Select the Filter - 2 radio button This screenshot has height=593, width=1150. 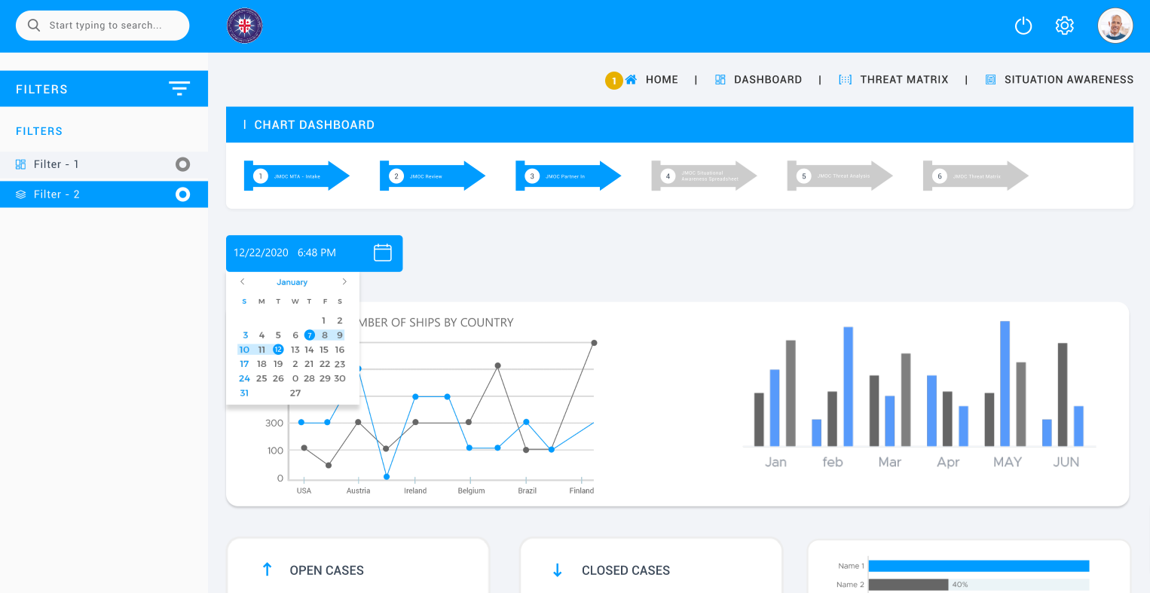[x=182, y=194]
